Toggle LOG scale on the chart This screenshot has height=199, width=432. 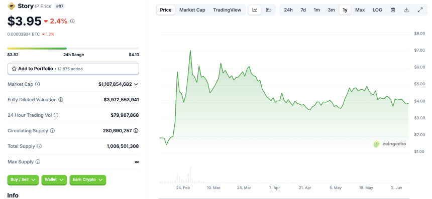(x=377, y=10)
